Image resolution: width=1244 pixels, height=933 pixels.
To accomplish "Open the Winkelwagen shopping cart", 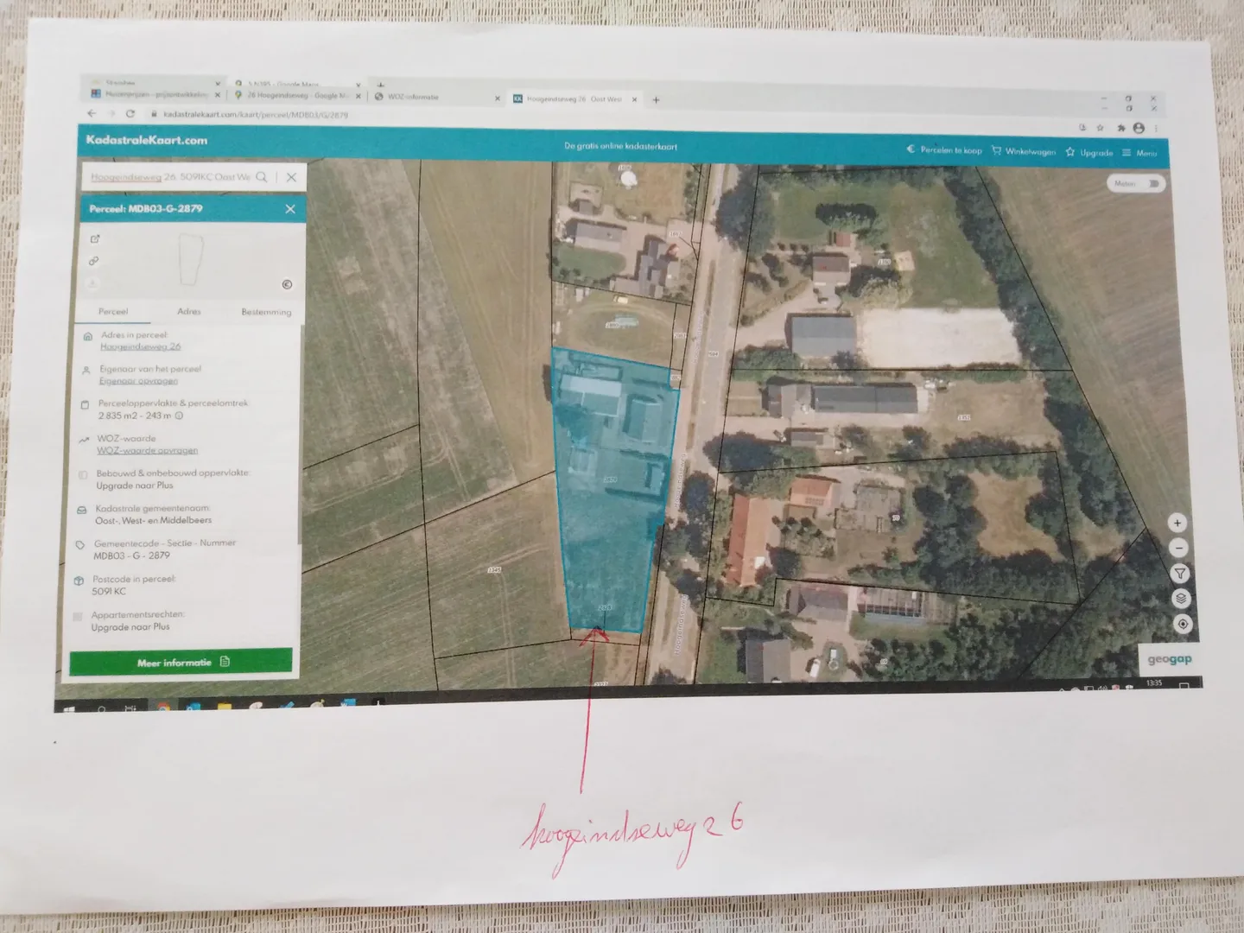I will [1024, 151].
